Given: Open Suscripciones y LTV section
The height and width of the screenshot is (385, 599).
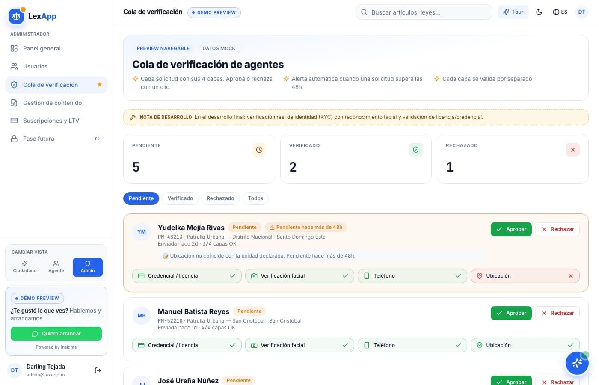Looking at the screenshot, I should (x=56, y=121).
